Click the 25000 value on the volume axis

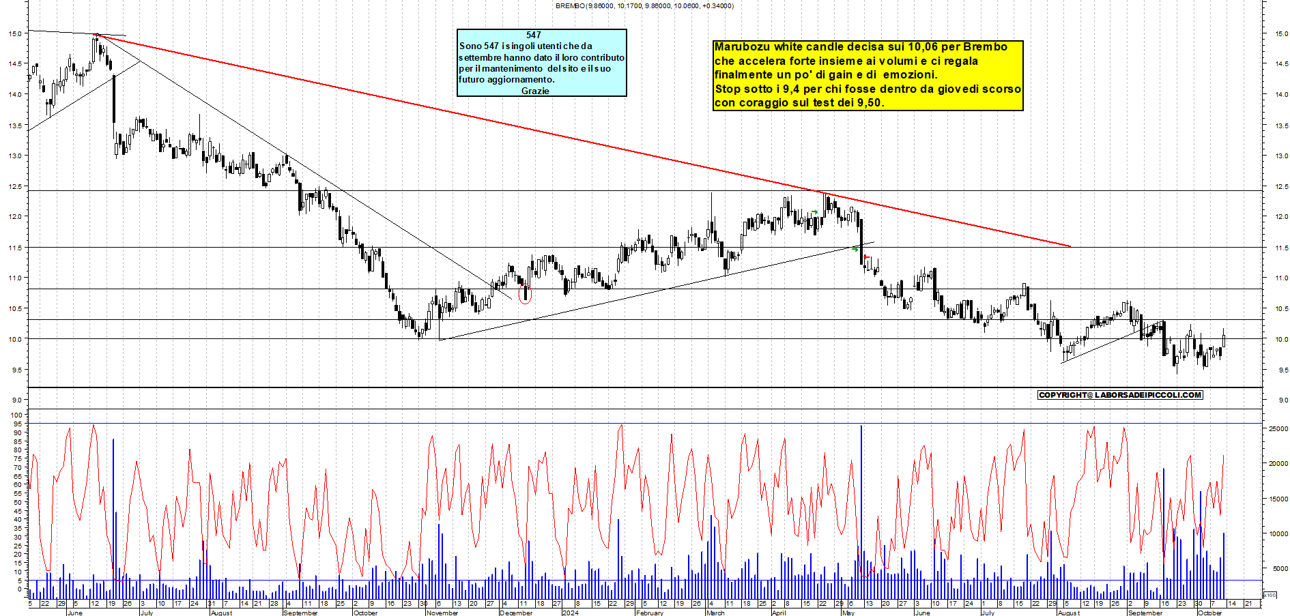pyautogui.click(x=1278, y=428)
